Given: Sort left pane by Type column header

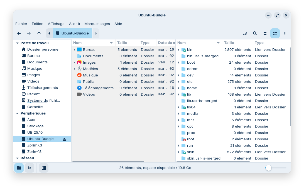Looking at the screenshot, I should [145, 43].
